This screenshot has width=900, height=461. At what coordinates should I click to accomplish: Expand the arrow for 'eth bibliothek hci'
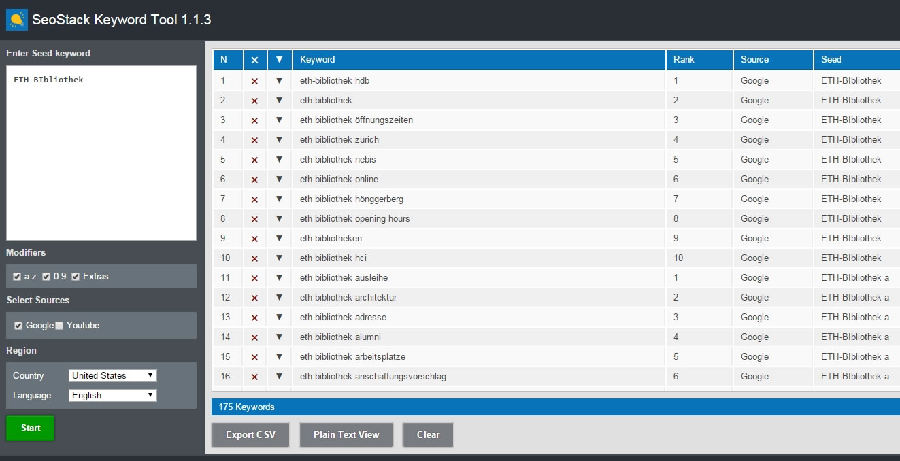tap(279, 258)
